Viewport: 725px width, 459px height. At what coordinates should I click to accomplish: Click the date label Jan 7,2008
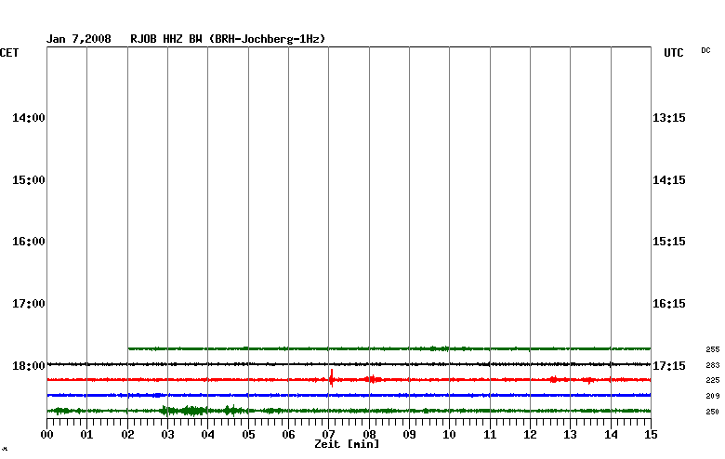tap(79, 39)
